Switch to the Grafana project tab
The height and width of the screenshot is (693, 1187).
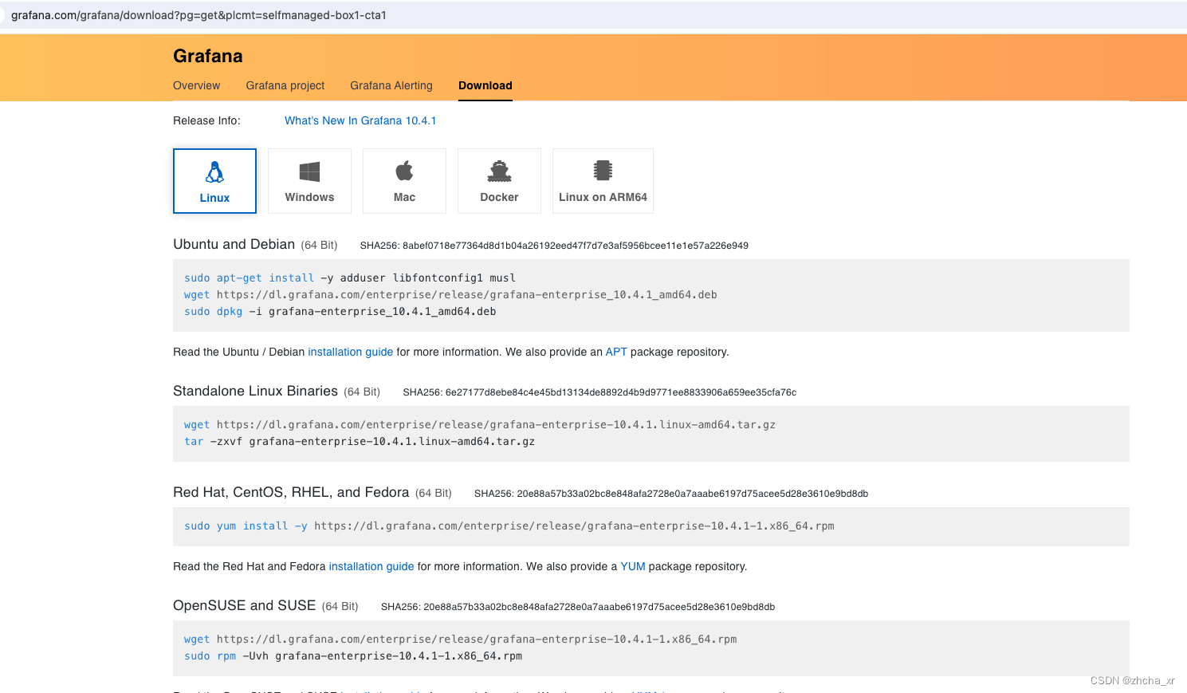285,85
